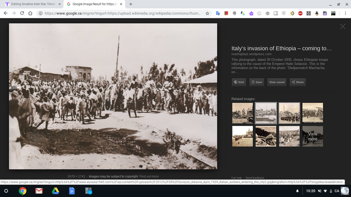351x197 pixels.
Task: Open the View more related images tile
Action: (313, 136)
